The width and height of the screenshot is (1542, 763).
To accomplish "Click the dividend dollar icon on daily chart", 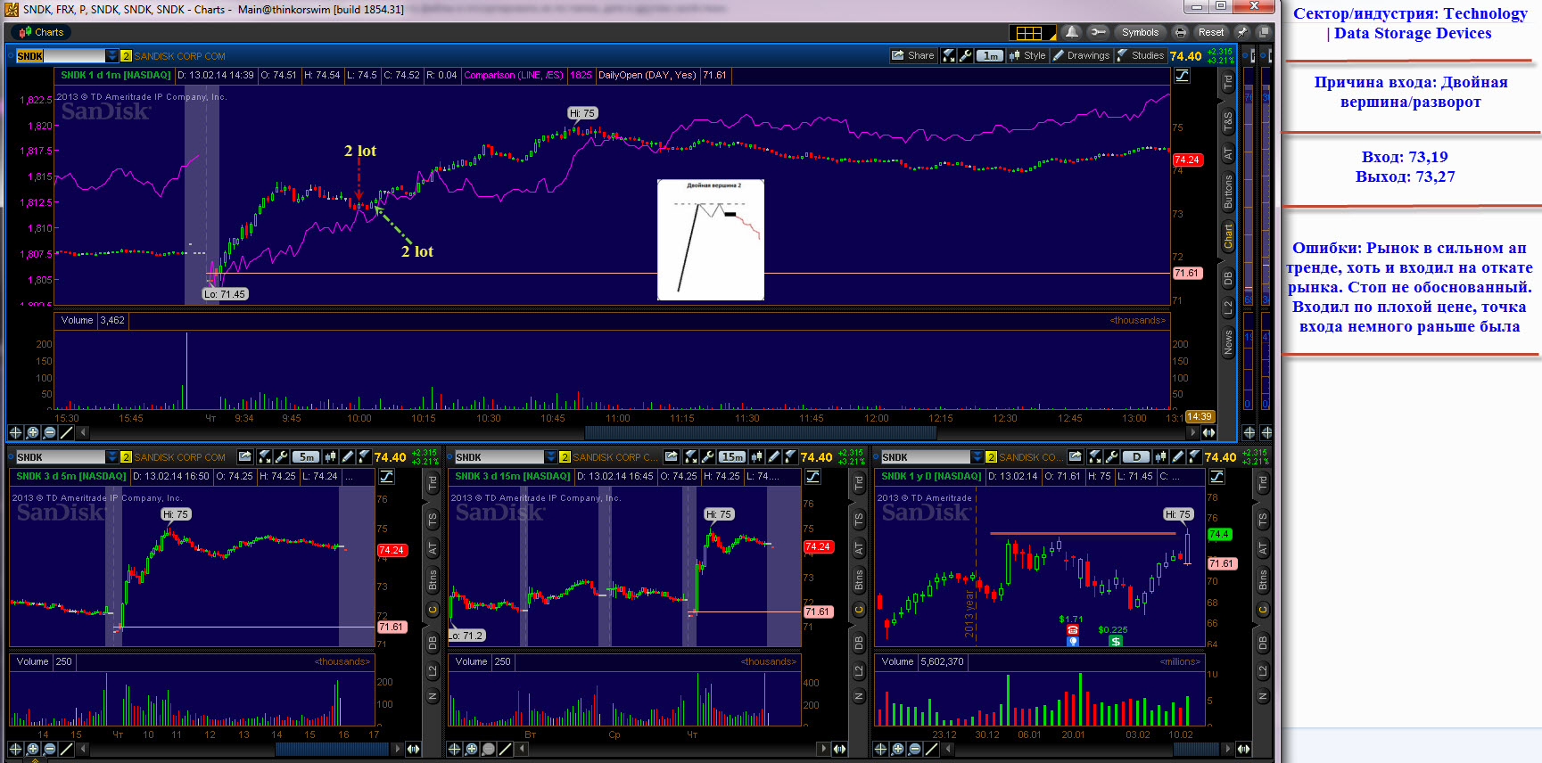I will click(x=1115, y=641).
